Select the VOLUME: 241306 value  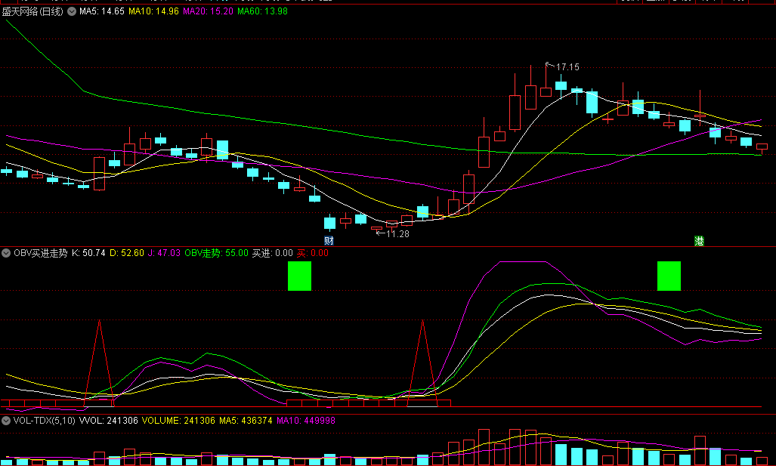point(178,421)
